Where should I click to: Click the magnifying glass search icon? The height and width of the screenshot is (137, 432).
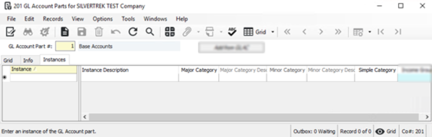click(x=150, y=32)
